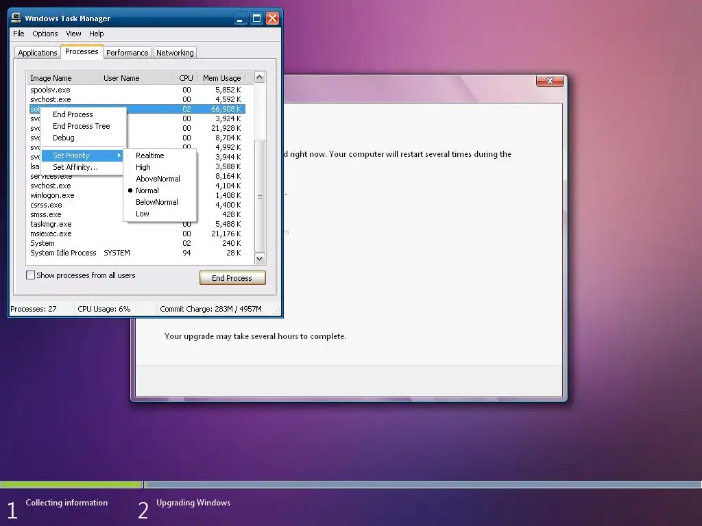Switch to the Processes tab
702x526 pixels.
82,51
